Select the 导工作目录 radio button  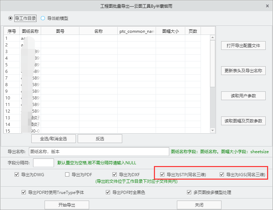click(x=10, y=18)
